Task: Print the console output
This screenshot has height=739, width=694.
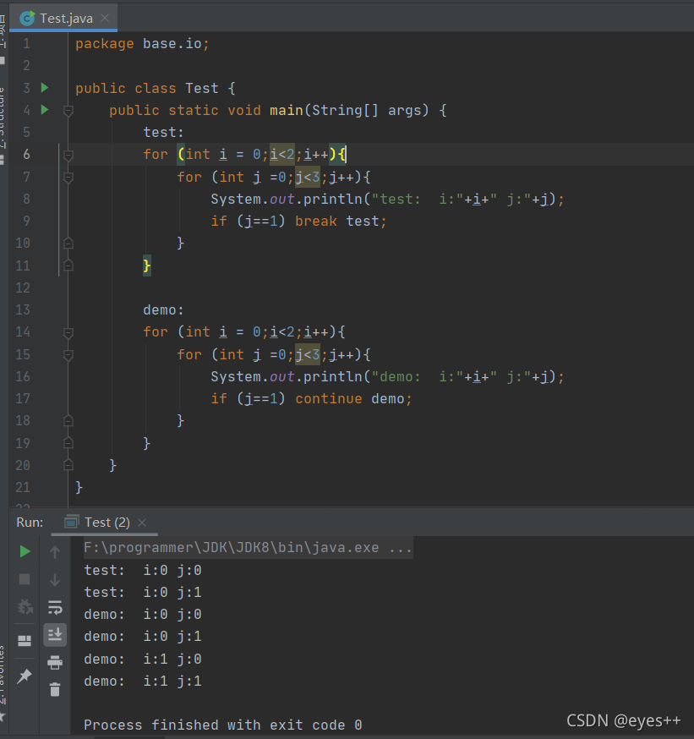Action: point(55,663)
